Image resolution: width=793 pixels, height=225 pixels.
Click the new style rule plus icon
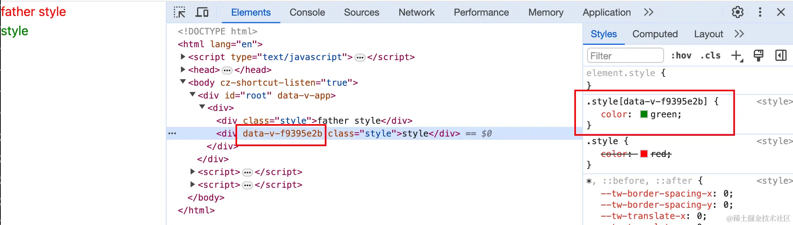pyautogui.click(x=737, y=56)
